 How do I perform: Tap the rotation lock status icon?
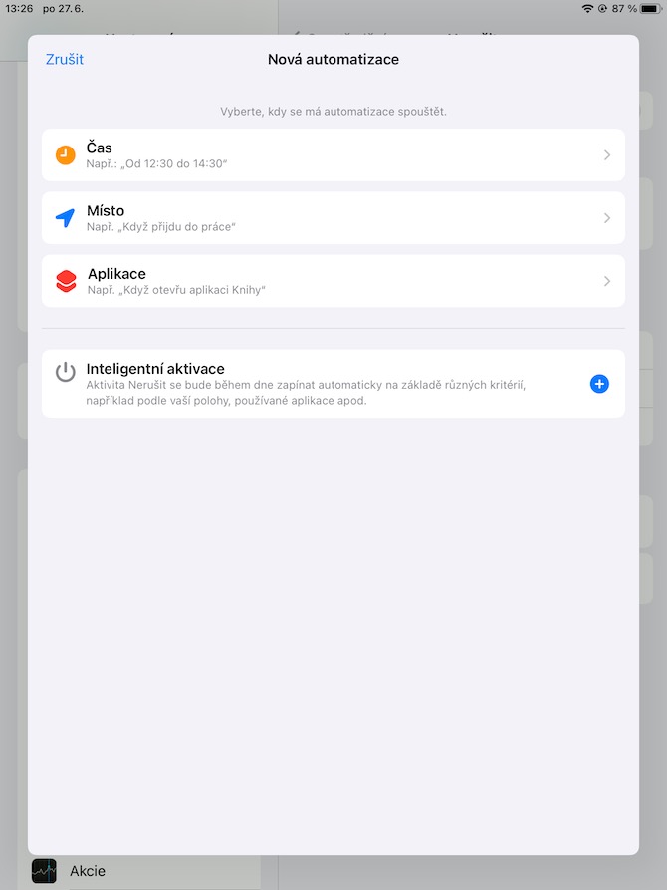click(602, 9)
